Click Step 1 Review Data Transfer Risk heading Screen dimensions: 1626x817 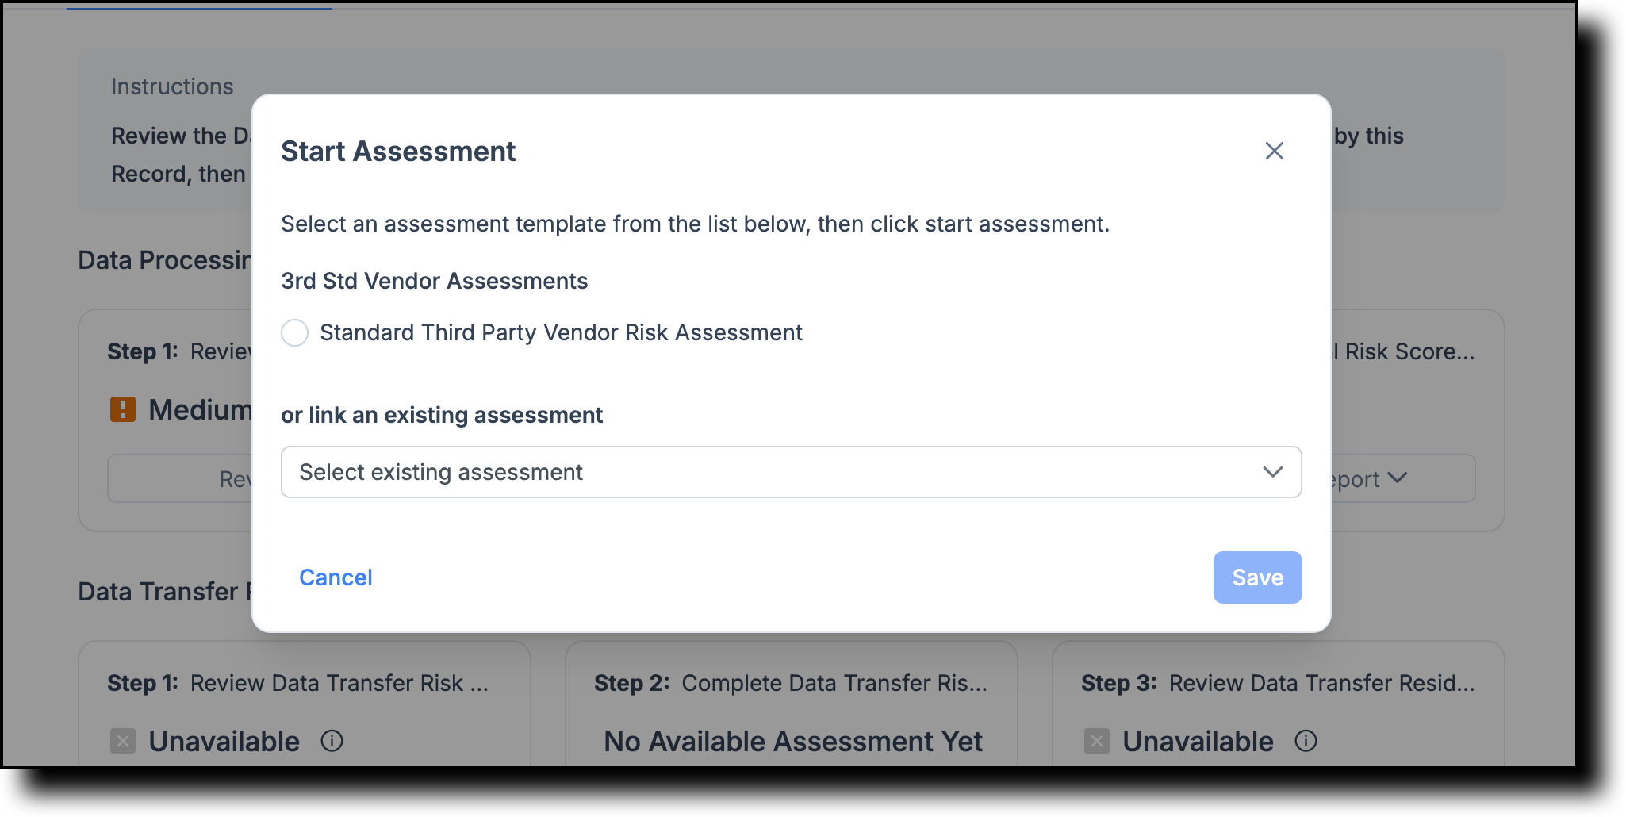tap(298, 683)
